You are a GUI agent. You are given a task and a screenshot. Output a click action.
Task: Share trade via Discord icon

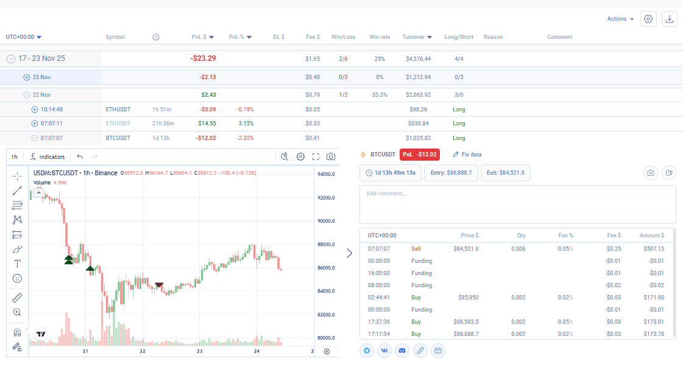click(x=402, y=351)
